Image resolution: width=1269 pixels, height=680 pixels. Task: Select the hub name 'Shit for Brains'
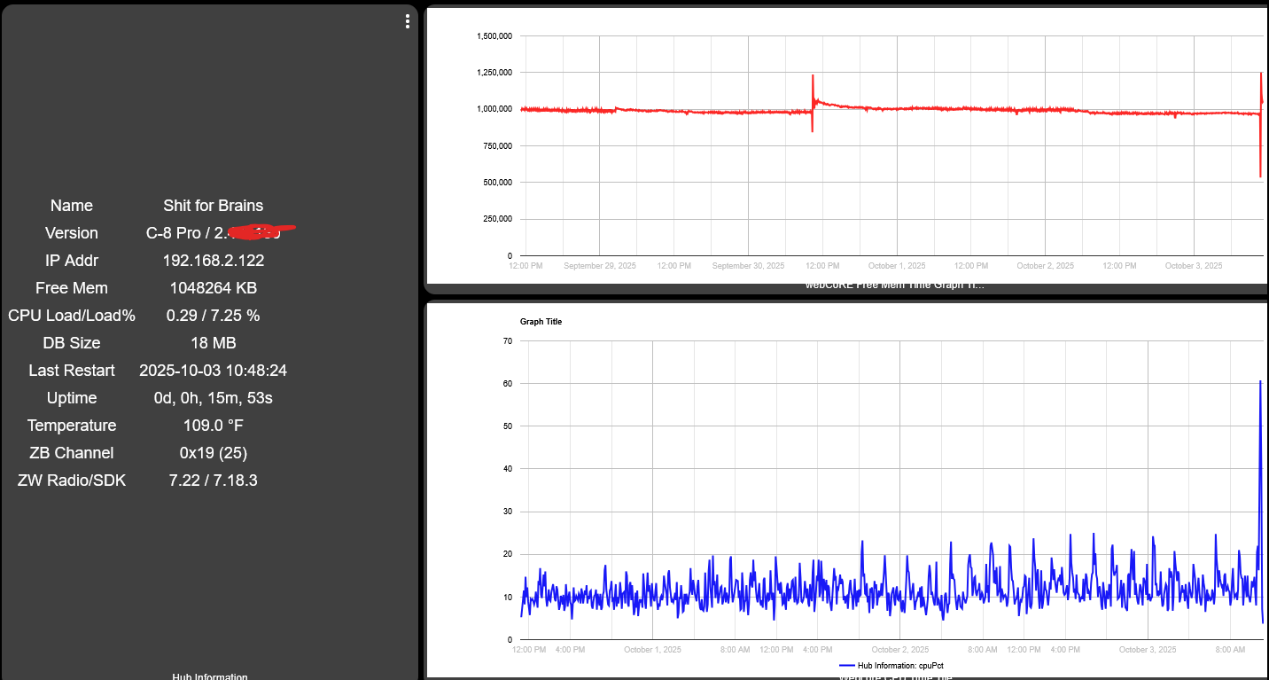[213, 206]
